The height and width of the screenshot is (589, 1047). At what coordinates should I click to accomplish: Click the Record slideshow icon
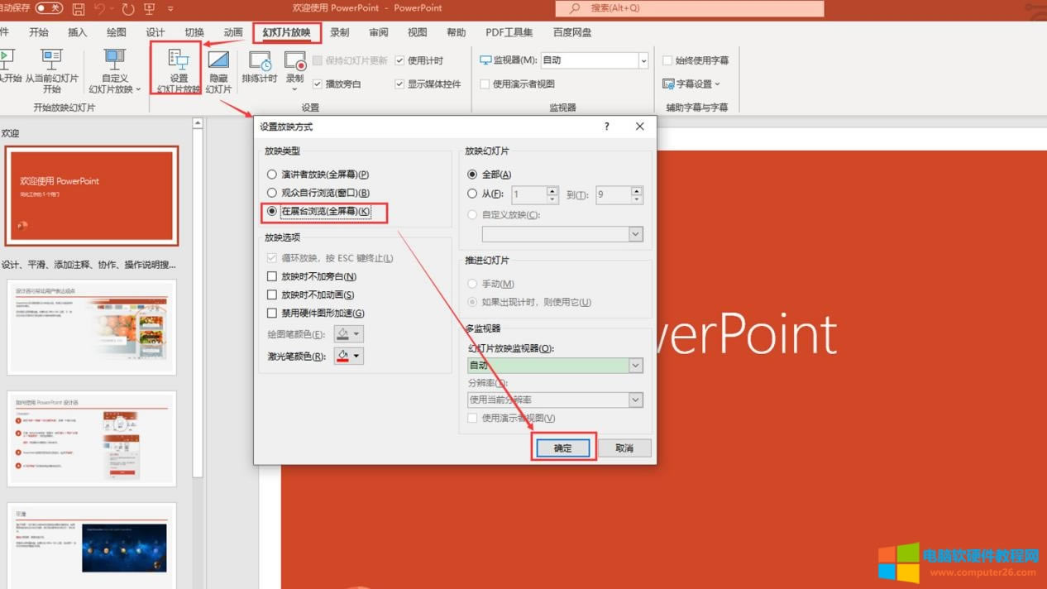tap(295, 62)
